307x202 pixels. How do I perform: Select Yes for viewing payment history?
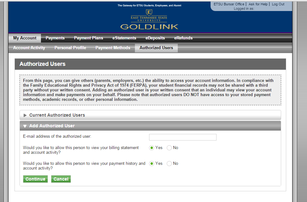(152, 164)
